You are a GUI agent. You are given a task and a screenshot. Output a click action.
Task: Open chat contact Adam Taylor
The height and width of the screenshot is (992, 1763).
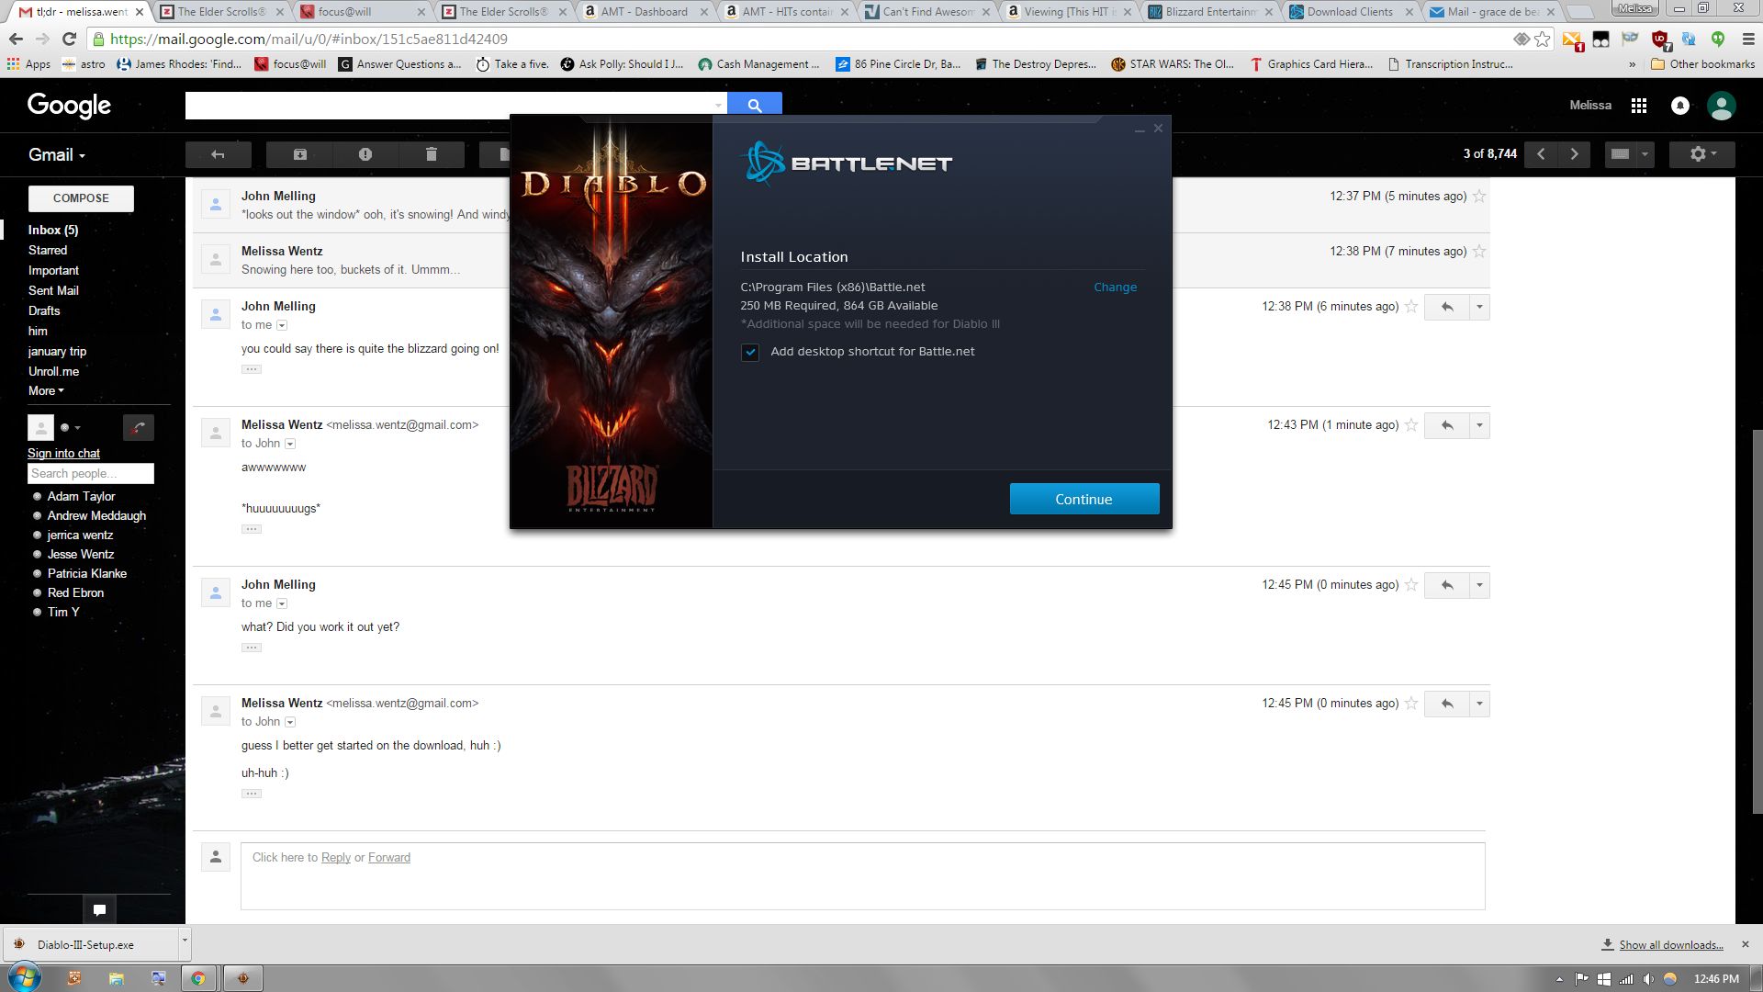81,497
